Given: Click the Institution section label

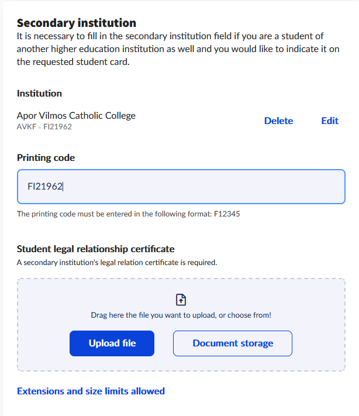Looking at the screenshot, I should coord(39,94).
